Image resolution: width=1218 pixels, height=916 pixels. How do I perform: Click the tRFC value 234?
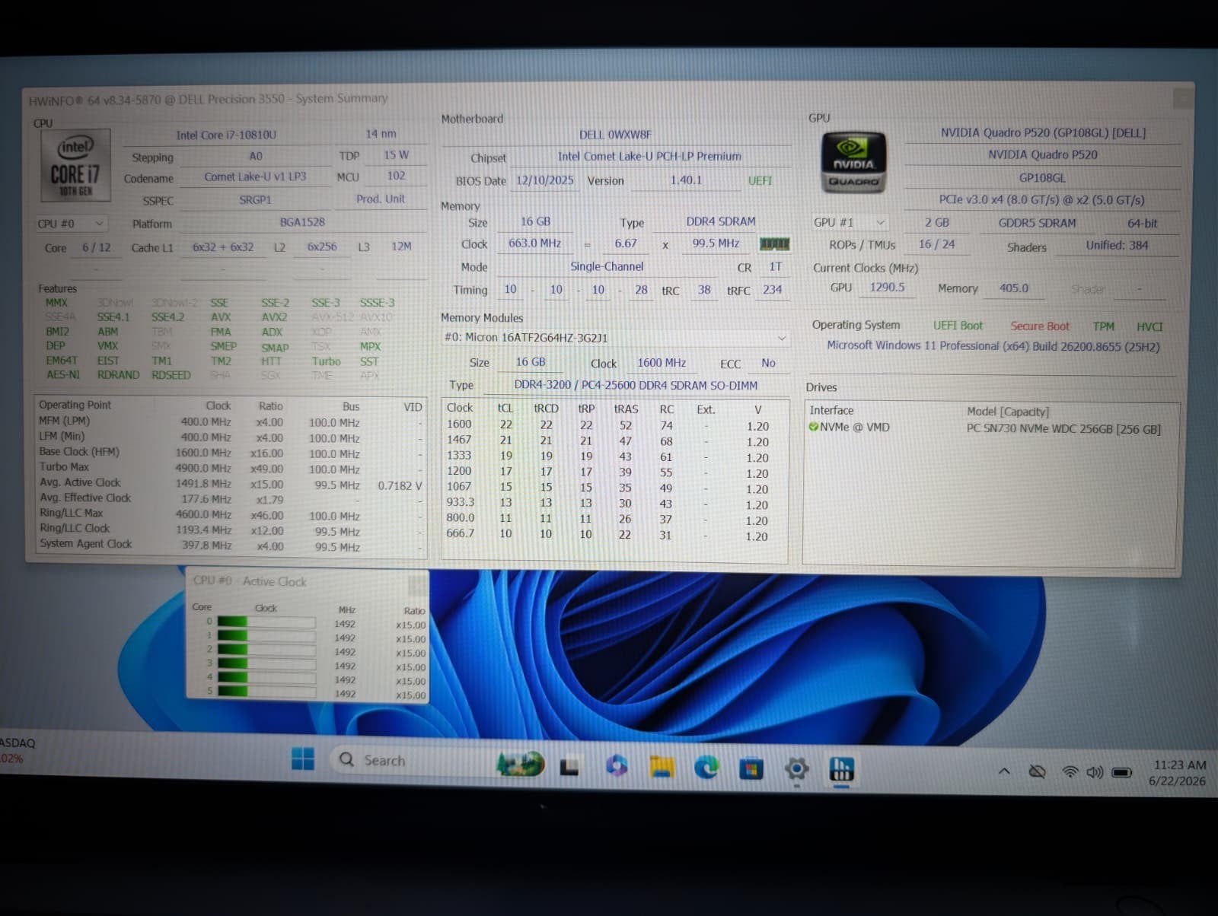click(x=772, y=289)
